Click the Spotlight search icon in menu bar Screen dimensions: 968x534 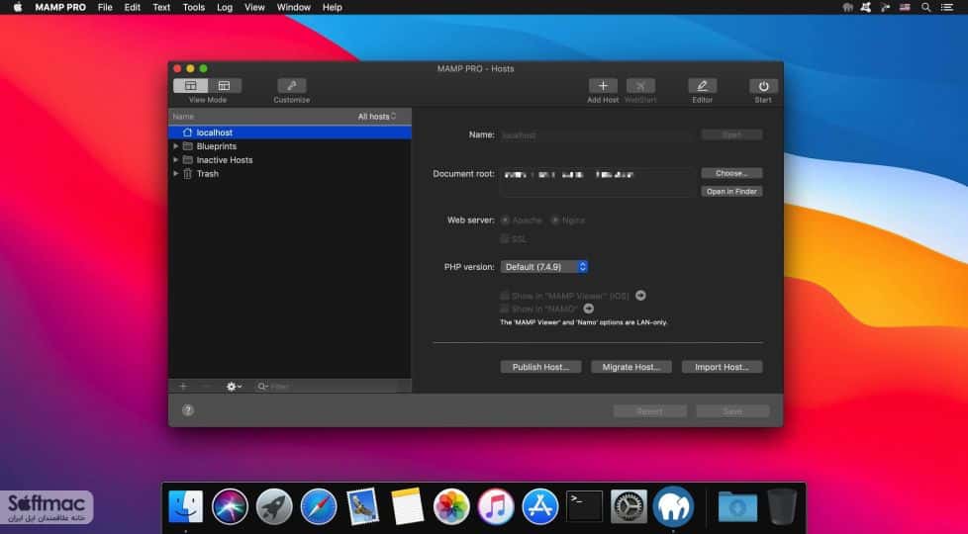[926, 7]
